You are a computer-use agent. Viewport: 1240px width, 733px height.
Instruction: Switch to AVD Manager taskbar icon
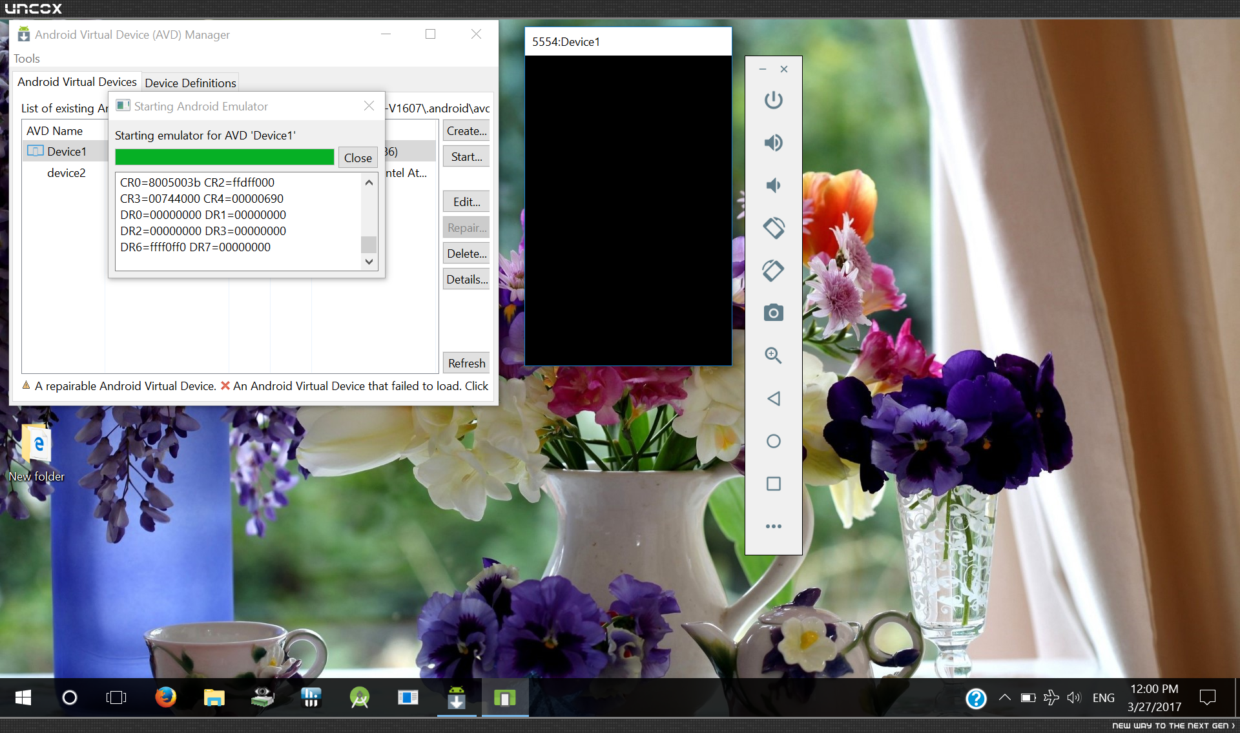pos(457,697)
